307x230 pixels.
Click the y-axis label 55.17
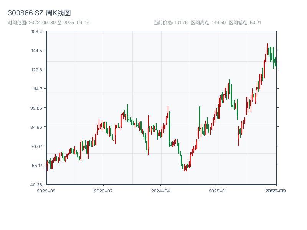coord(37,166)
